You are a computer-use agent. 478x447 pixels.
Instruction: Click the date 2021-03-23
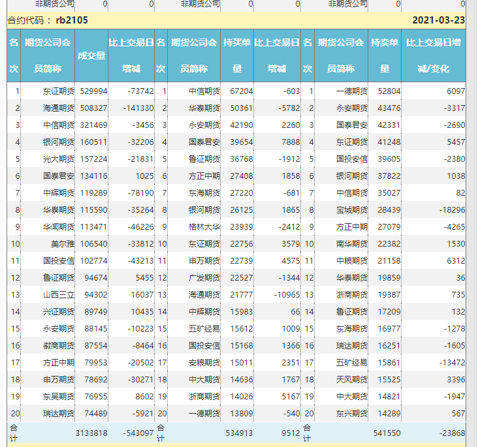[x=438, y=20]
